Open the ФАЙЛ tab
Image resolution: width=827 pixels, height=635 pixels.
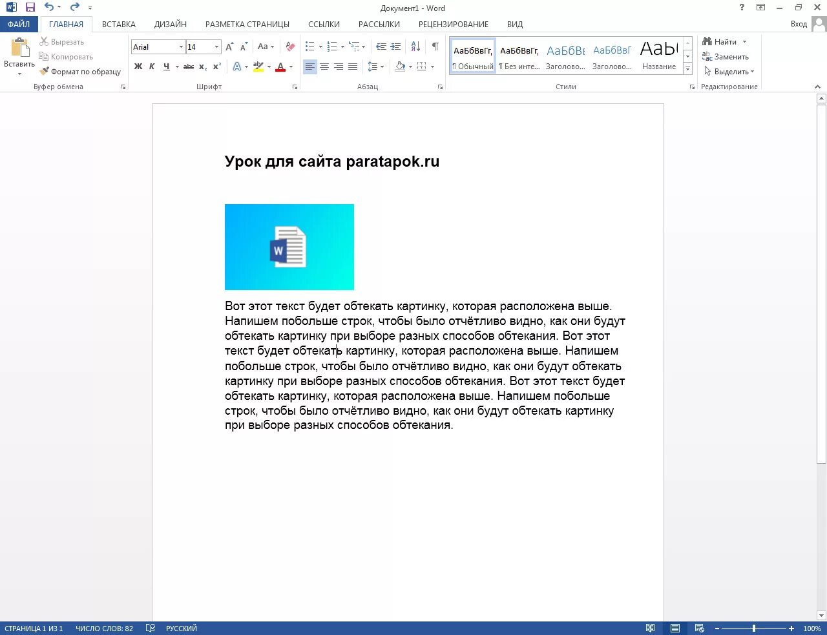point(19,24)
